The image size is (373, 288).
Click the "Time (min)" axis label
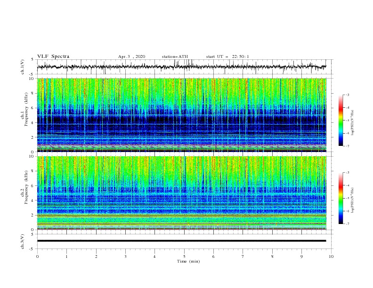coord(188,261)
